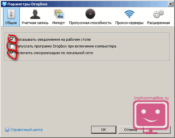Click the help question-mark icon
The image size is (175, 138).
point(7,130)
